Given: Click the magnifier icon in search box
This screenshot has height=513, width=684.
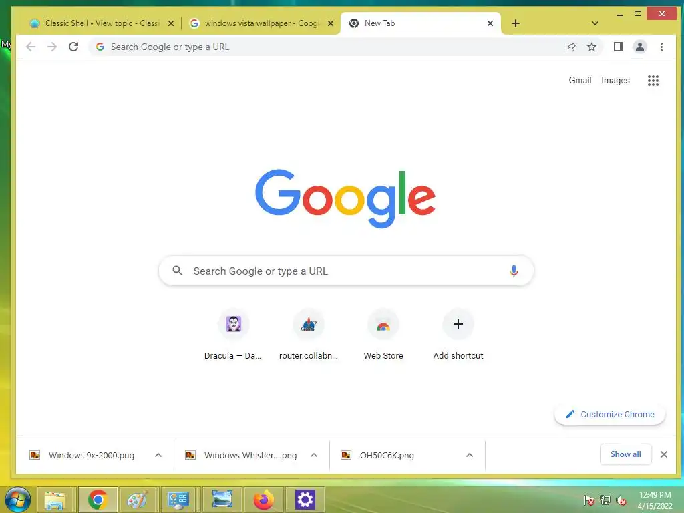Looking at the screenshot, I should point(177,271).
